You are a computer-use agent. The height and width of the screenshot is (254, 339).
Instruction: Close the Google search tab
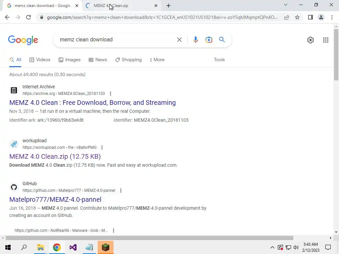[x=77, y=6]
